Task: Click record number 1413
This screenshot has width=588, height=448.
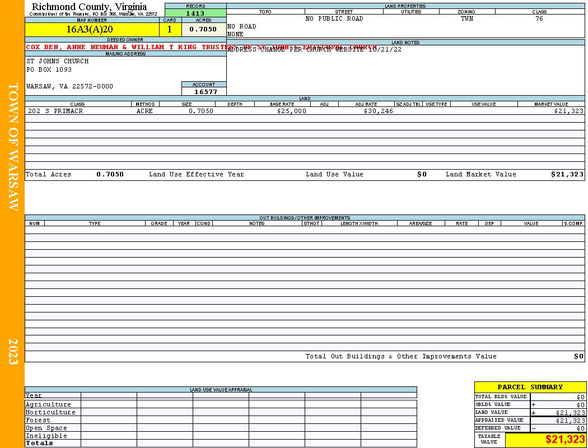Action: pos(195,13)
